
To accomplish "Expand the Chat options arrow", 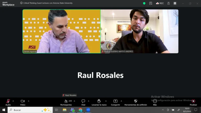I will click(x=88, y=101).
